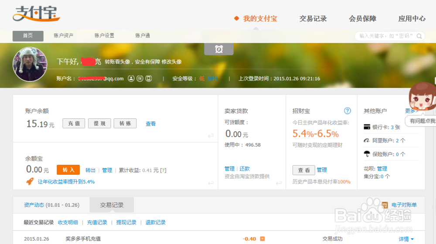
Task: Open the alarm clock reminder icon
Action: [x=219, y=49]
